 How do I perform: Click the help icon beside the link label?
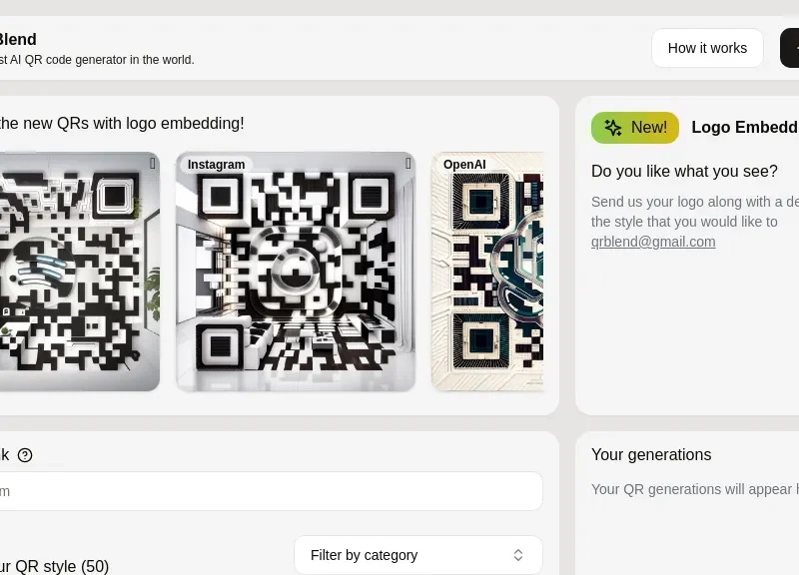coord(25,455)
